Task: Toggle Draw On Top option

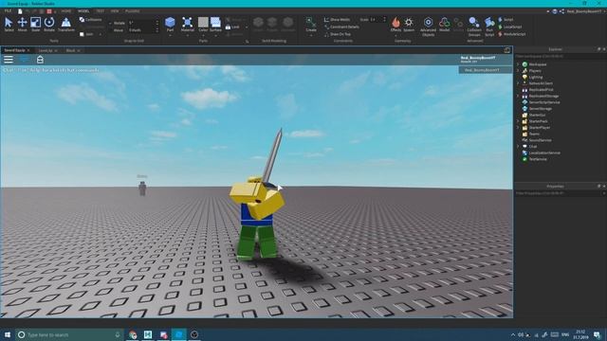Action: point(338,34)
